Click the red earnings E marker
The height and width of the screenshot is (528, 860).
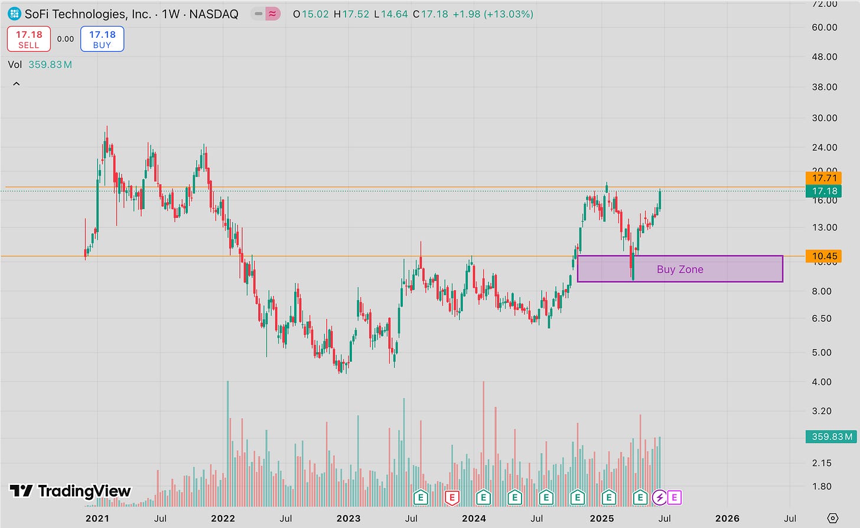[x=452, y=497]
